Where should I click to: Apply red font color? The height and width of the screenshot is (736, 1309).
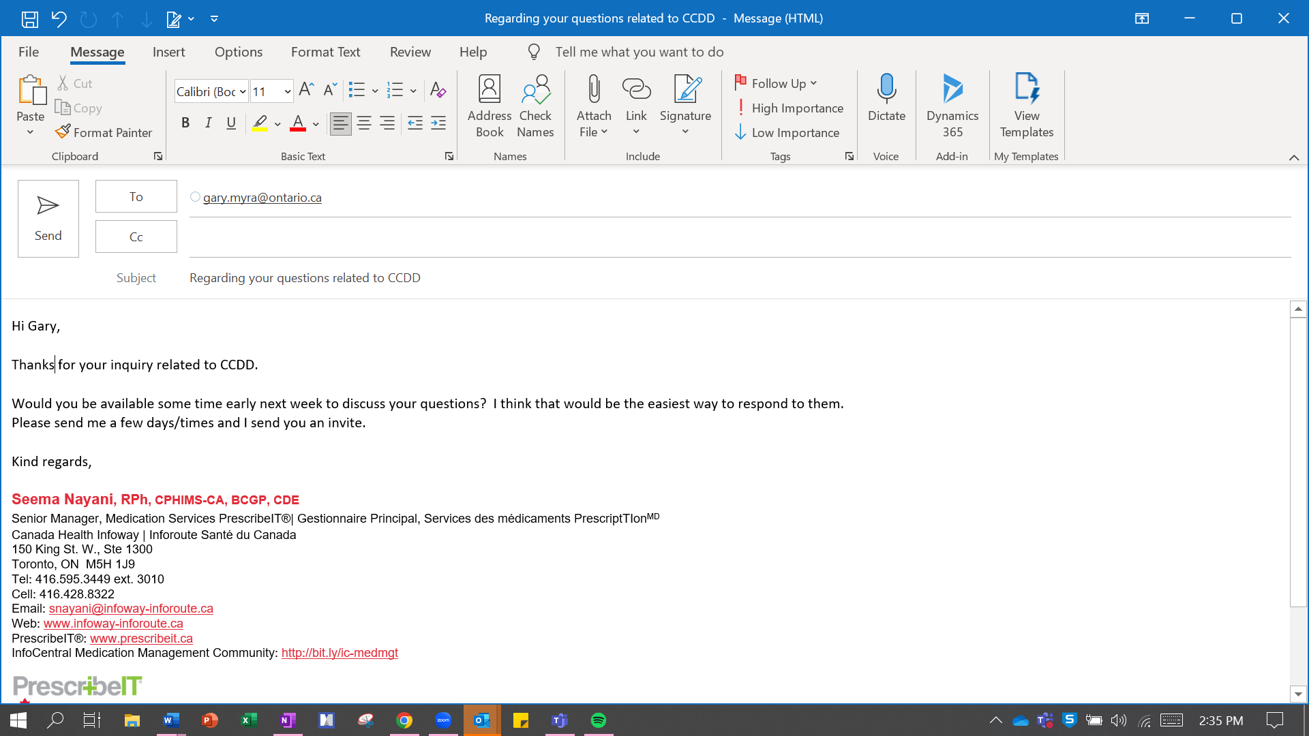pos(297,123)
